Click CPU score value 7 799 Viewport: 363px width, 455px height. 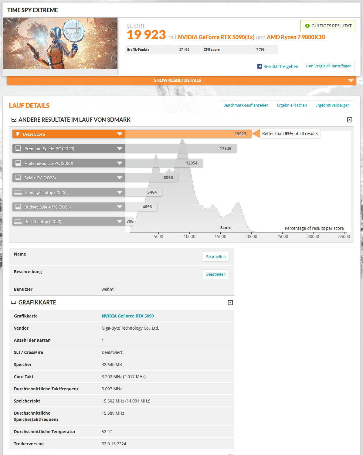(260, 49)
